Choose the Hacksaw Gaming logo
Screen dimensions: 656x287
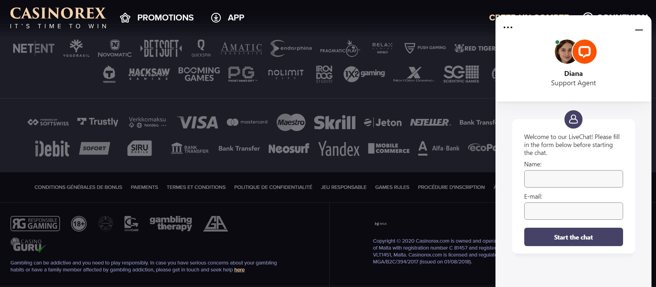click(149, 74)
